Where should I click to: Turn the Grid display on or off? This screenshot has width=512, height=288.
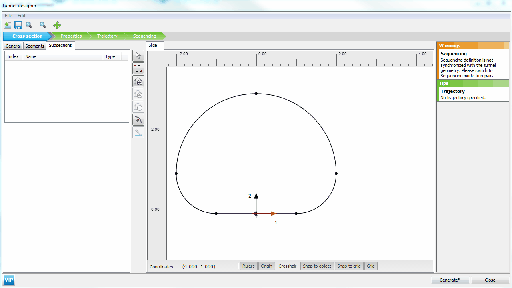[x=371, y=266]
